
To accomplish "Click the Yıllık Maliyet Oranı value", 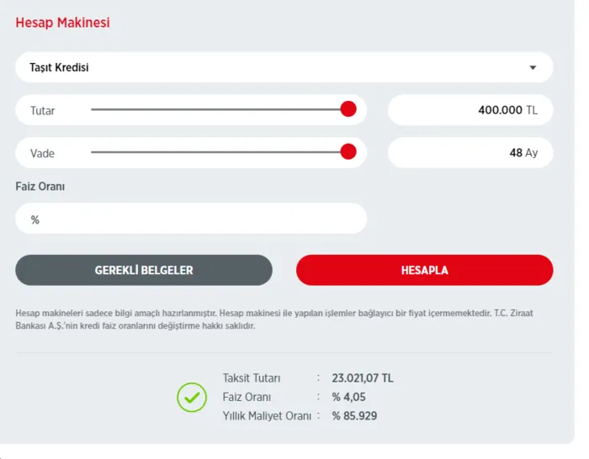I will pyautogui.click(x=353, y=415).
